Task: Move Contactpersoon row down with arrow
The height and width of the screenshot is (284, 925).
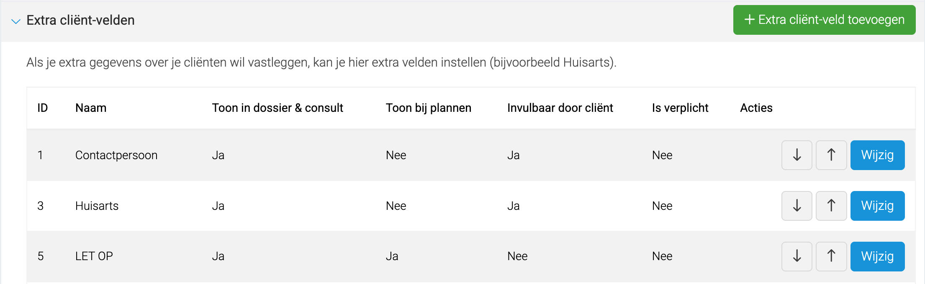Action: tap(797, 155)
